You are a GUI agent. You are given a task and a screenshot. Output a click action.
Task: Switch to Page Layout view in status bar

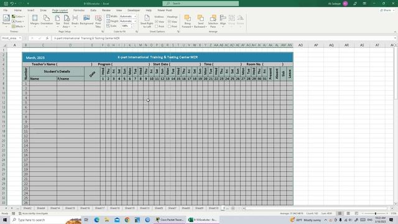(348, 213)
